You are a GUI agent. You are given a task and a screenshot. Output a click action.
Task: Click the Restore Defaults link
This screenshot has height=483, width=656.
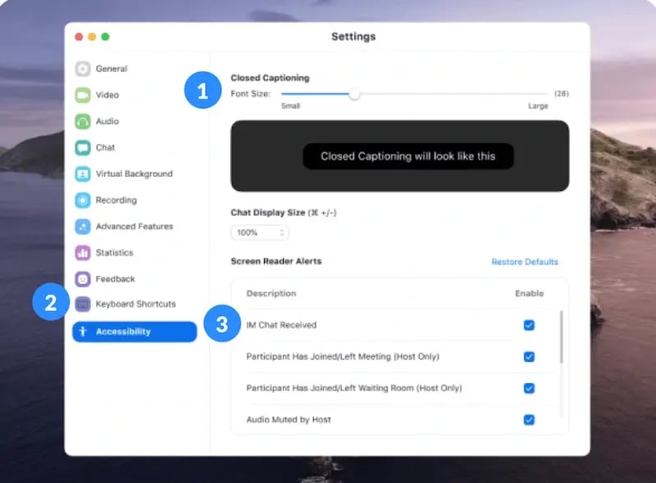(x=525, y=260)
